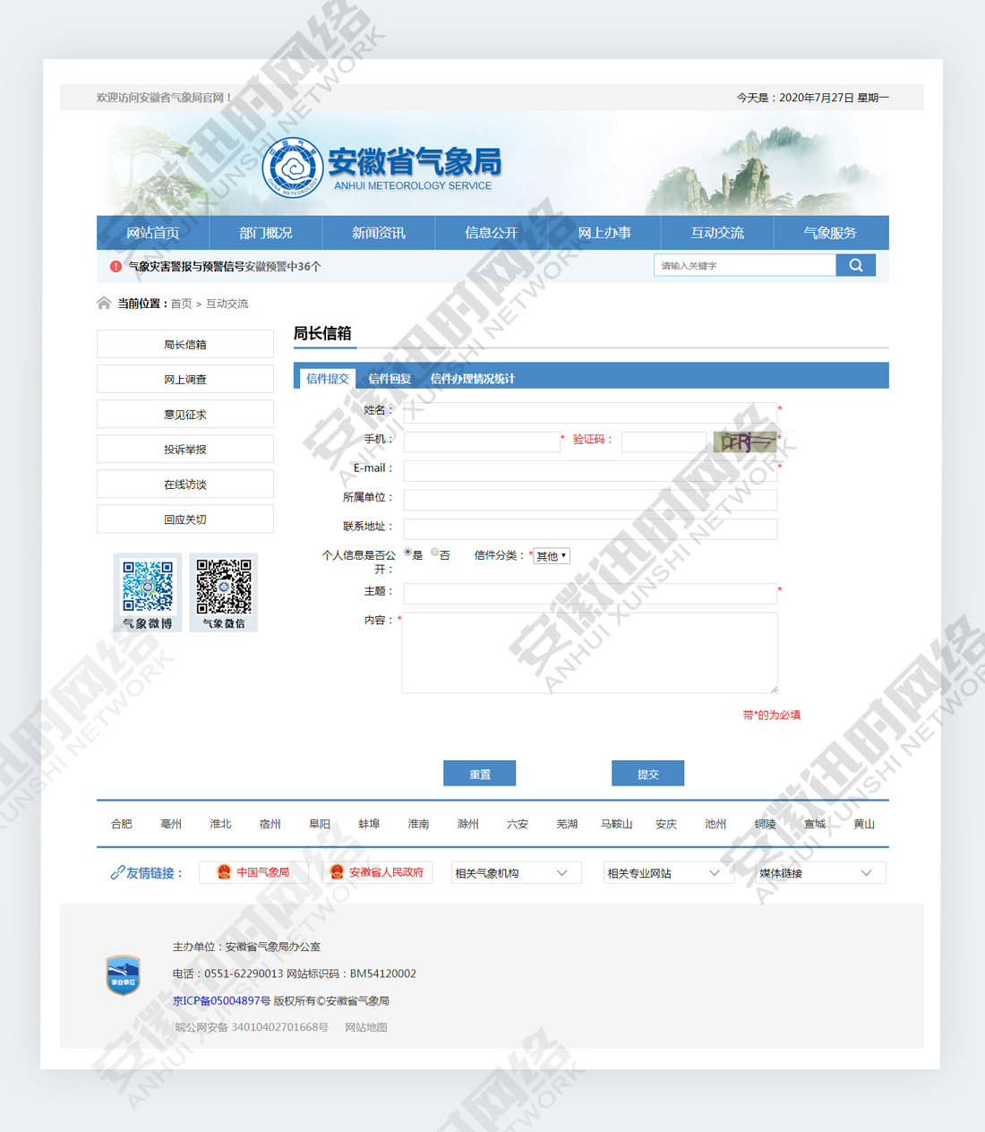985x1132 pixels.
Task: Click the 气象微信 QR code image
Action: (x=224, y=587)
